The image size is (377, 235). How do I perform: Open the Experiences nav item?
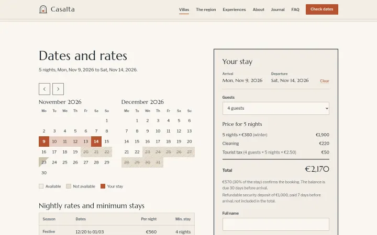tap(234, 9)
